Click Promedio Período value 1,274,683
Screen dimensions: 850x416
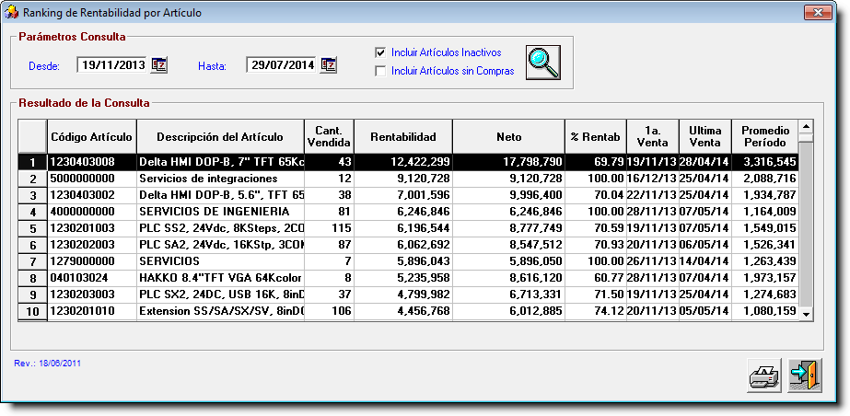point(765,295)
